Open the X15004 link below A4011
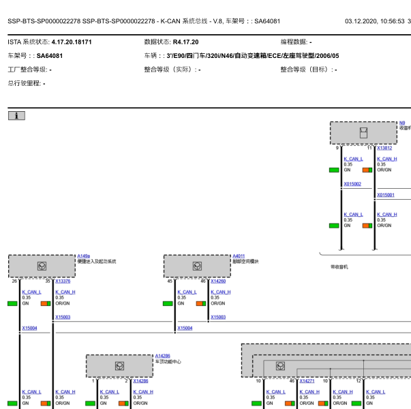Viewport: 411px width, 409px height. coord(185,329)
